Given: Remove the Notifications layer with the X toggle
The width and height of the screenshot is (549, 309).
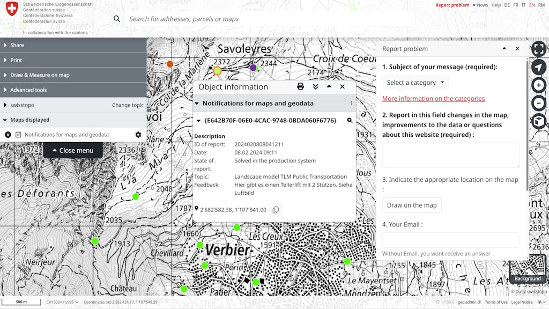Looking at the screenshot, I should coord(7,135).
